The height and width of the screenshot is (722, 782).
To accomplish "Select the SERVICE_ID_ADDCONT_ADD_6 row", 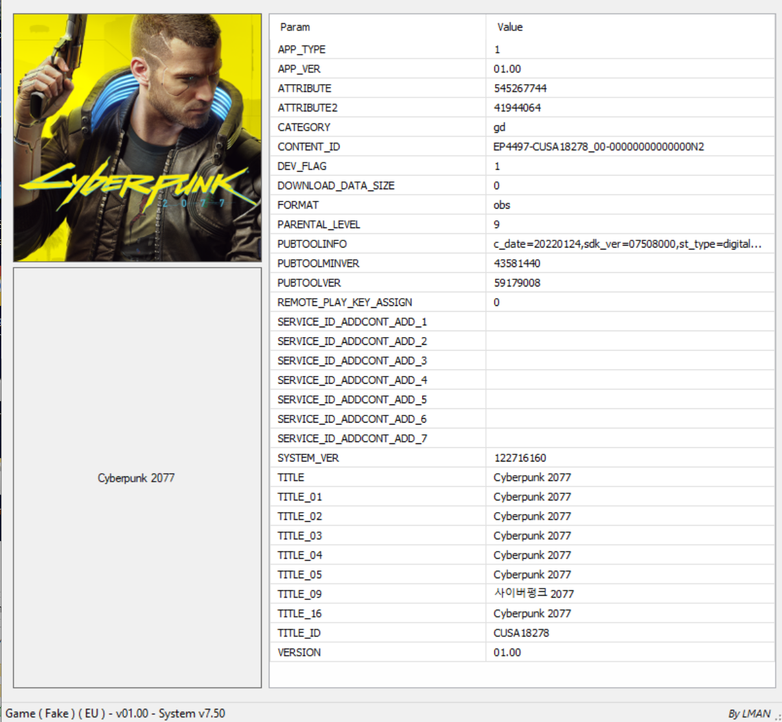I will pos(522,419).
